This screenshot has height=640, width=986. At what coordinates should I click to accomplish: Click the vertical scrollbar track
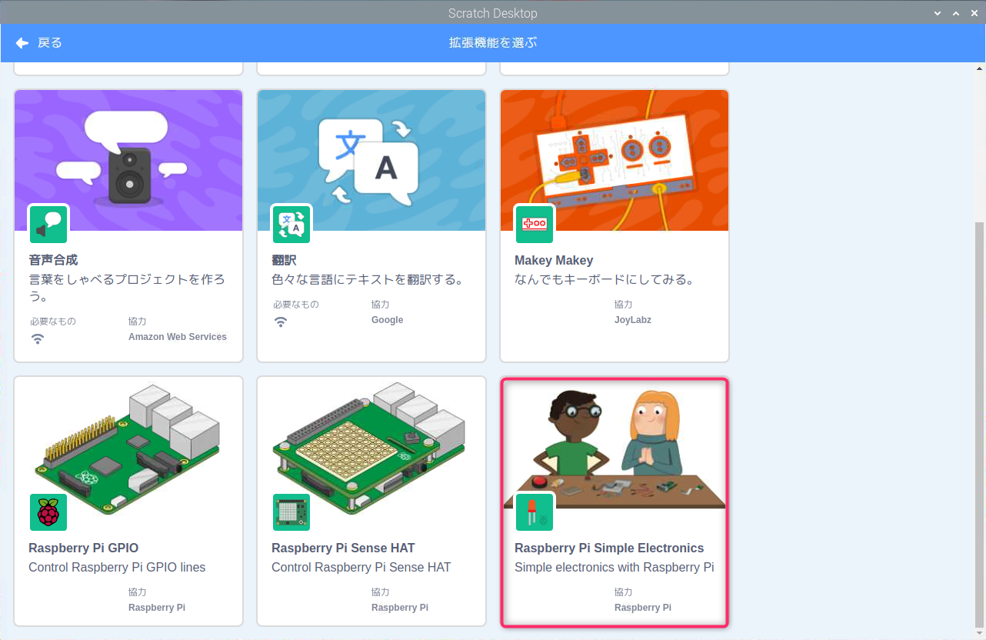pyautogui.click(x=978, y=346)
